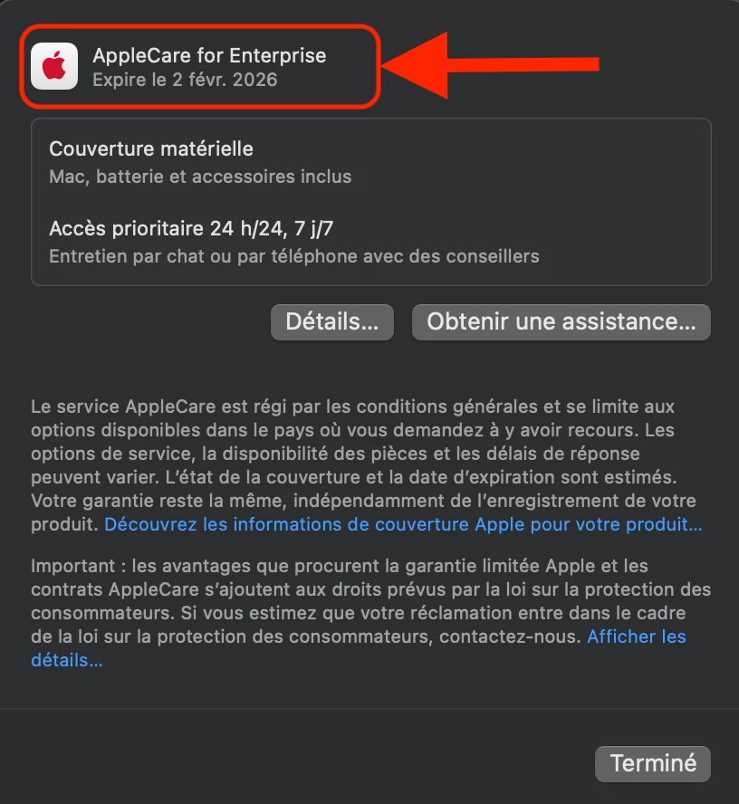Select the Couverture matérielle heading

(x=151, y=148)
